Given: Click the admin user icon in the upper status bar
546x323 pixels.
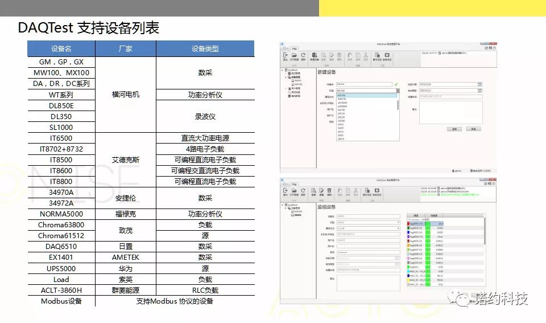Looking at the screenshot, I should [x=453, y=170].
